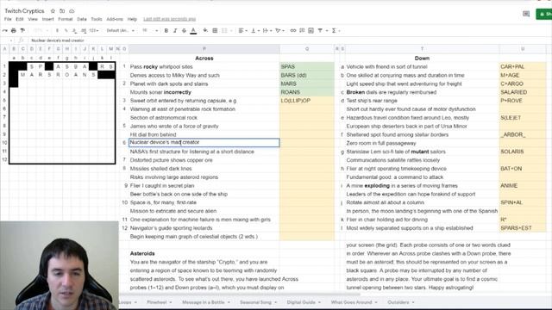This screenshot has width=552, height=310.
Task: Insert a comment via toolbar
Action: (x=302, y=31)
